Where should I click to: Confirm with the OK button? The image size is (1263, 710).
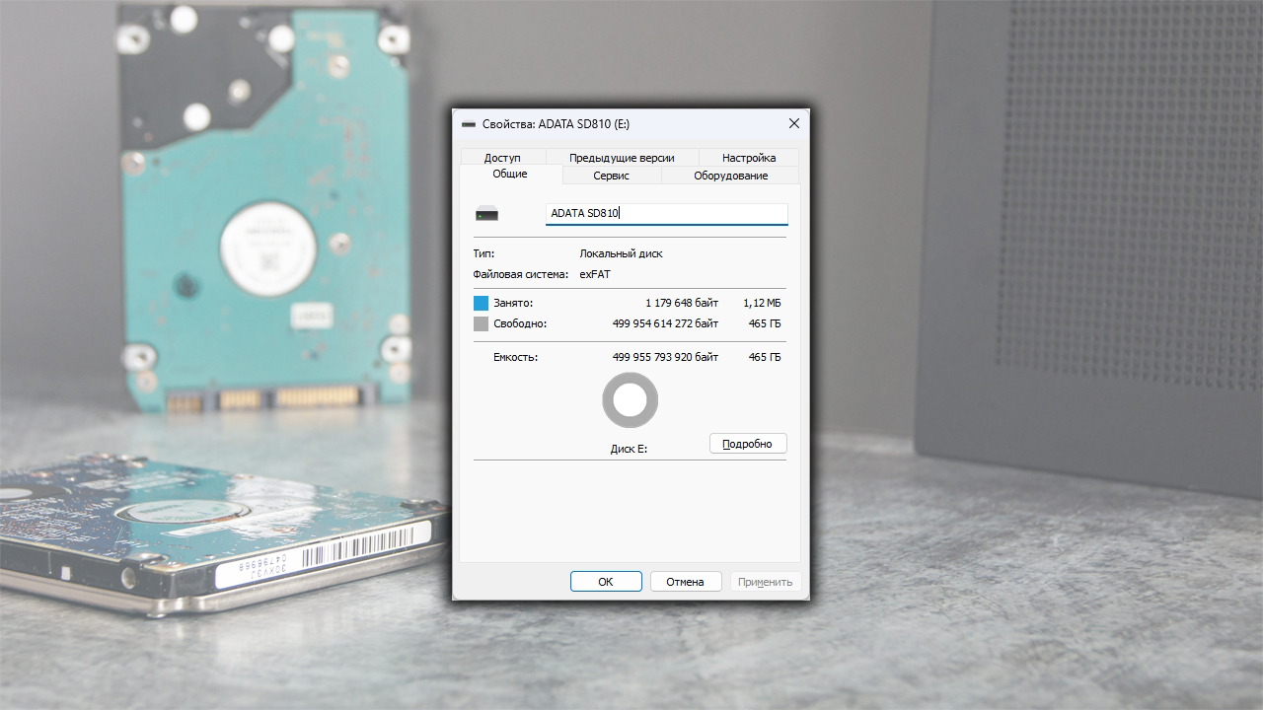[x=606, y=582]
